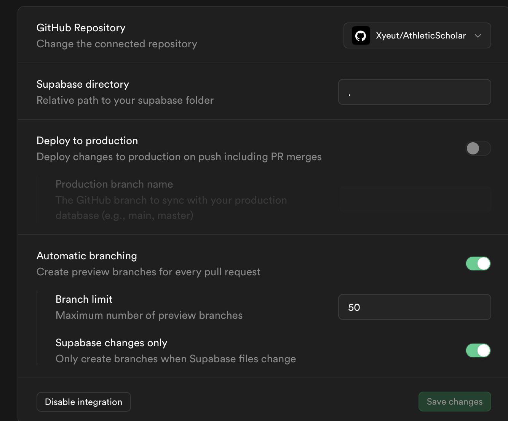Open the Xyeut/AthleticScholar repository selector

(x=420, y=36)
